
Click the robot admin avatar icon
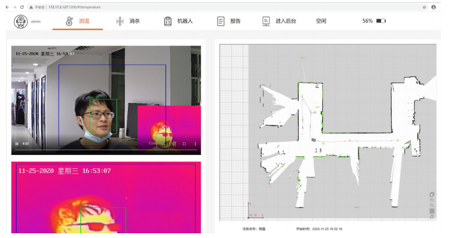21,21
